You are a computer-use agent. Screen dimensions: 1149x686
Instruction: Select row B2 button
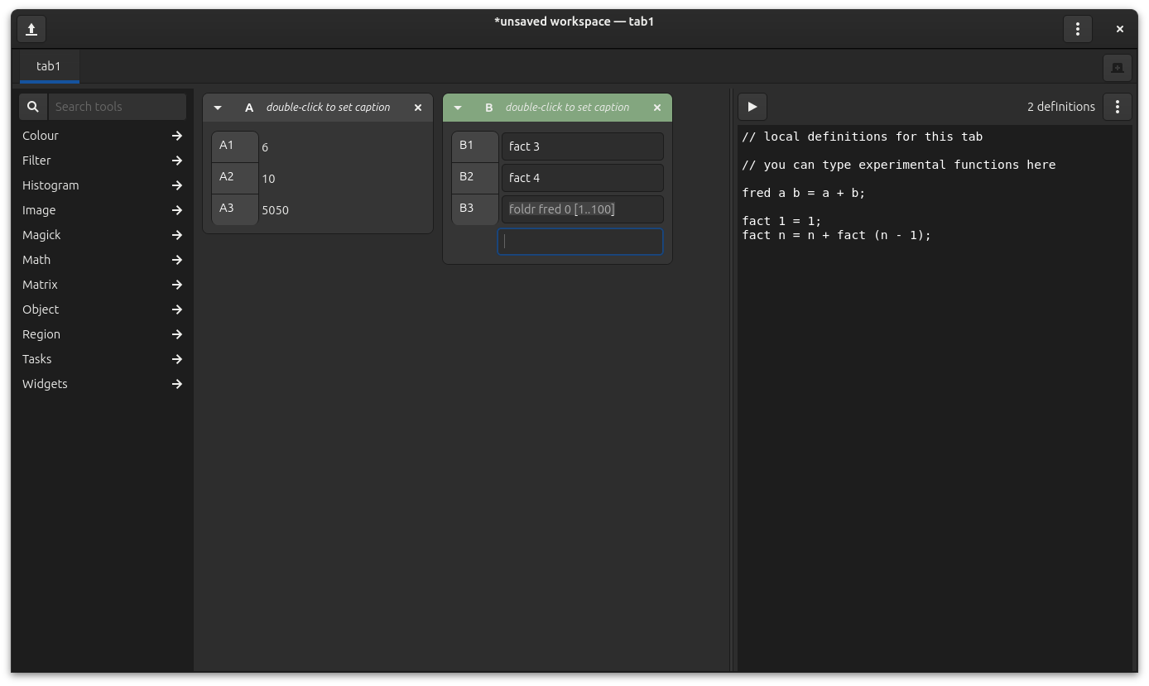point(475,178)
